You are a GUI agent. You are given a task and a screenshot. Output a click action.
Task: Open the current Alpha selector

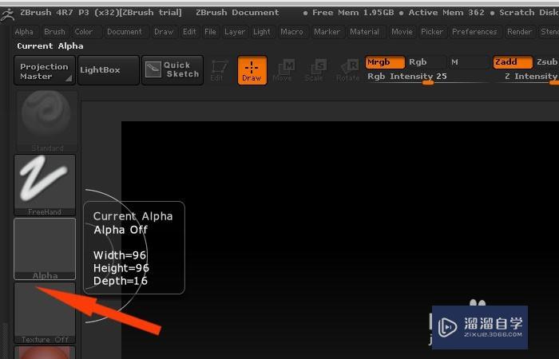[45, 249]
